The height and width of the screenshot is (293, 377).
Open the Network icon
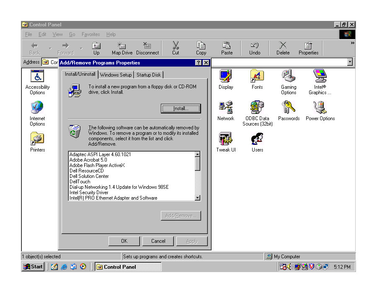[225, 111]
